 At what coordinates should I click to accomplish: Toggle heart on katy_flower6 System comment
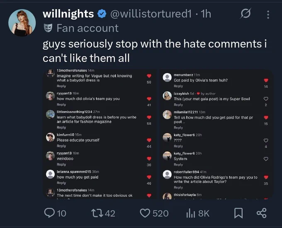click(x=266, y=159)
